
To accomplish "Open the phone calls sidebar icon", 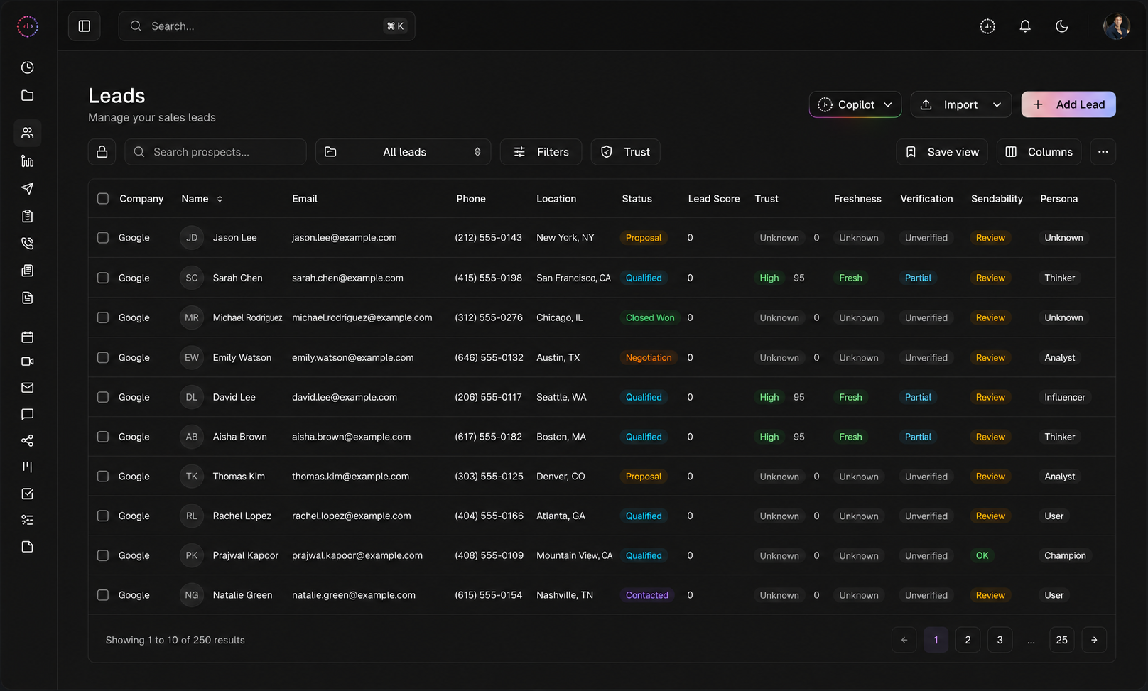I will tap(28, 243).
